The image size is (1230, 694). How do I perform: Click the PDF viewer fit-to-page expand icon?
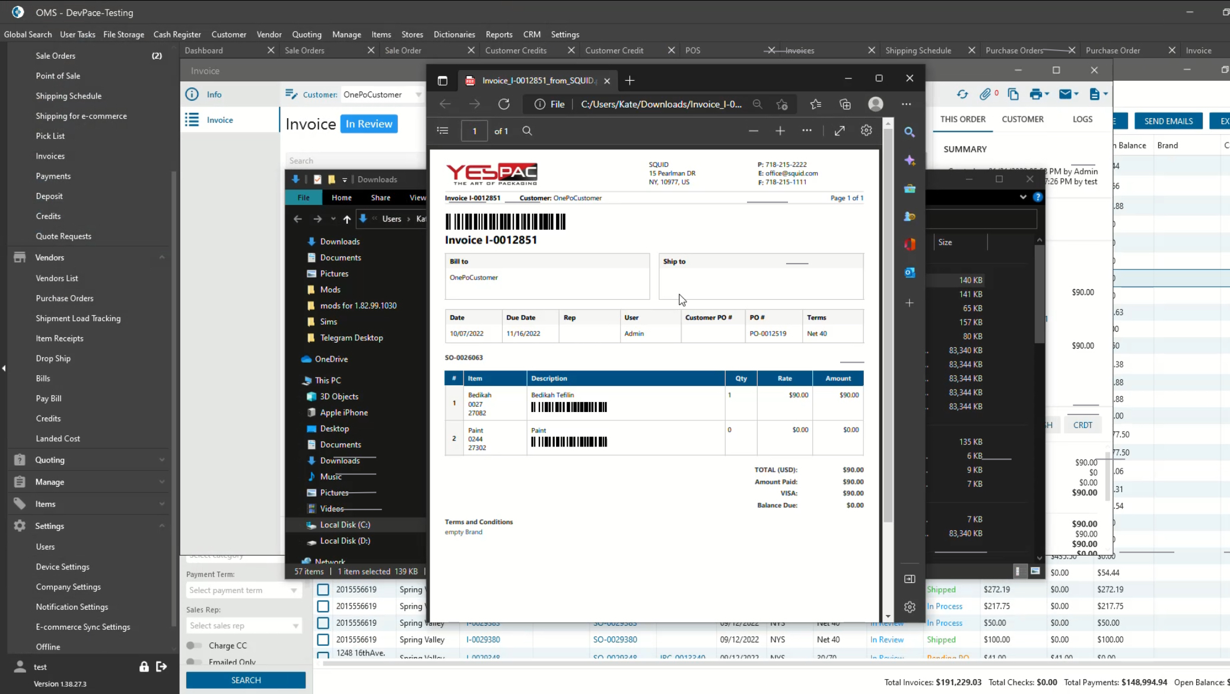[x=839, y=131]
